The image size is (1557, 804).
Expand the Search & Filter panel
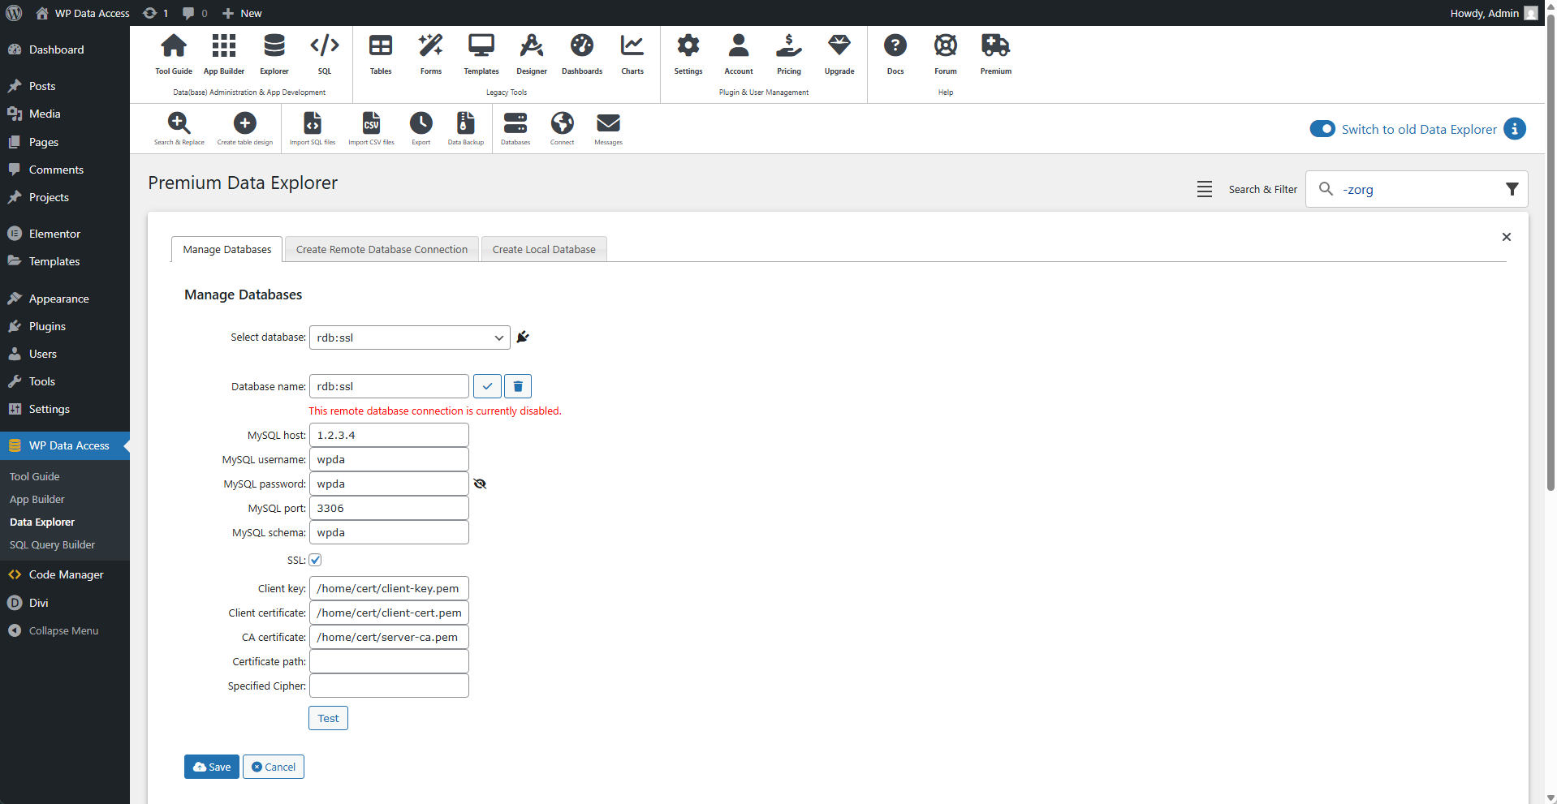click(1205, 188)
